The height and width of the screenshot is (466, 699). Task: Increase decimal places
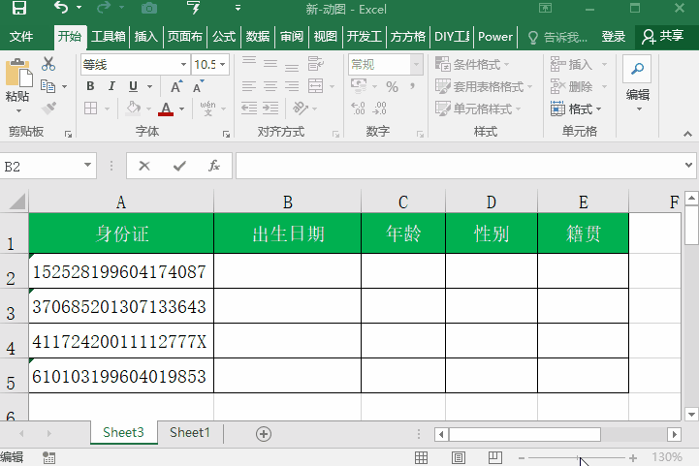coord(358,109)
